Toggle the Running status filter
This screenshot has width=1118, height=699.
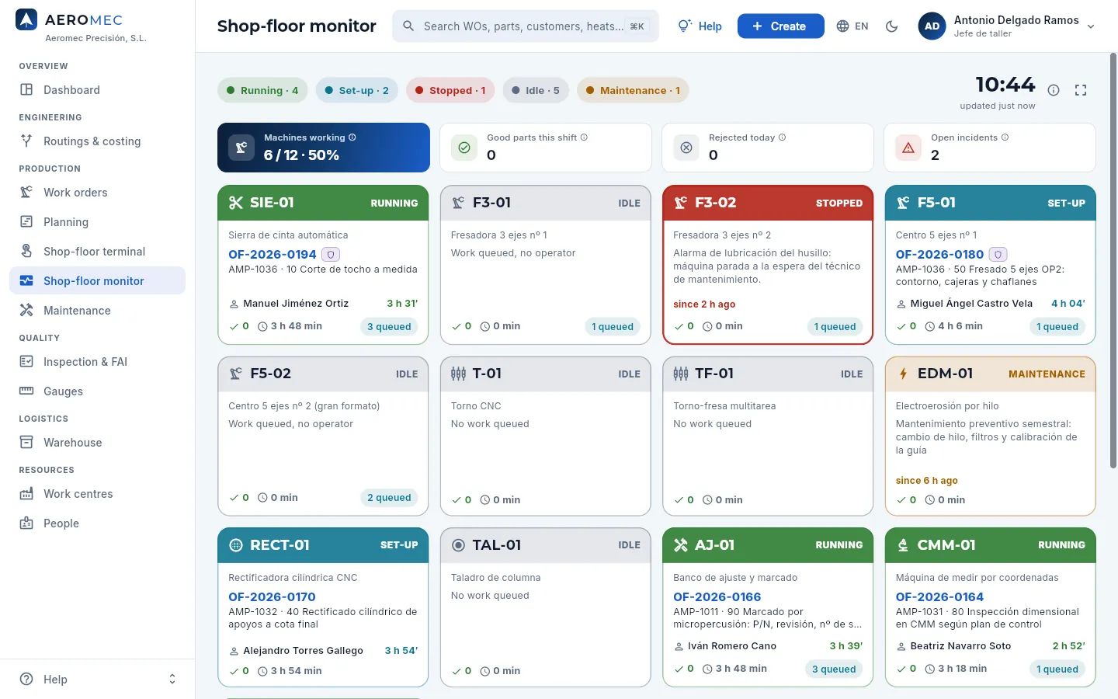pos(262,90)
